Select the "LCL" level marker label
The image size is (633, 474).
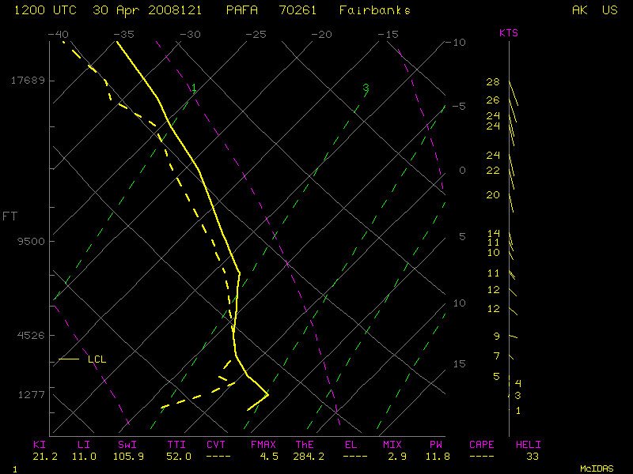click(x=97, y=359)
